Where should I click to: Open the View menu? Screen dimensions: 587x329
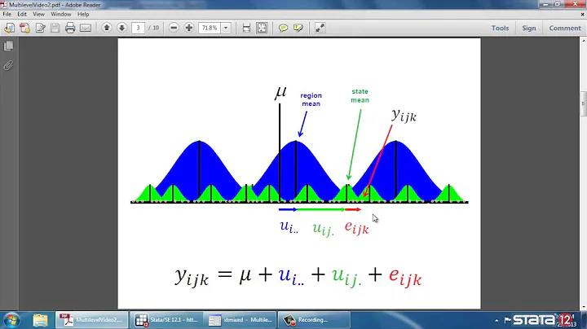point(38,14)
